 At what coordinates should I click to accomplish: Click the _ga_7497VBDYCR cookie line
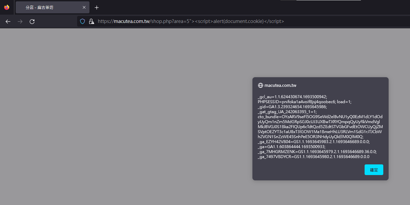coord(314,157)
